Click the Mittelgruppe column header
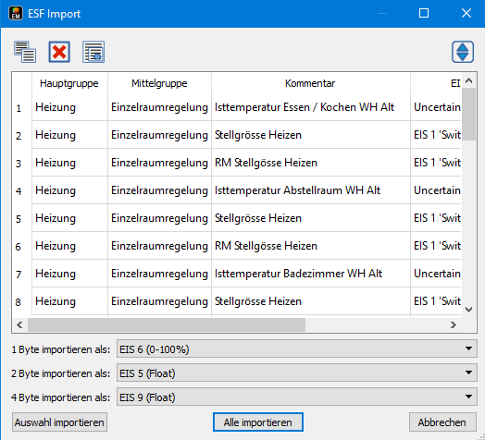 [159, 83]
